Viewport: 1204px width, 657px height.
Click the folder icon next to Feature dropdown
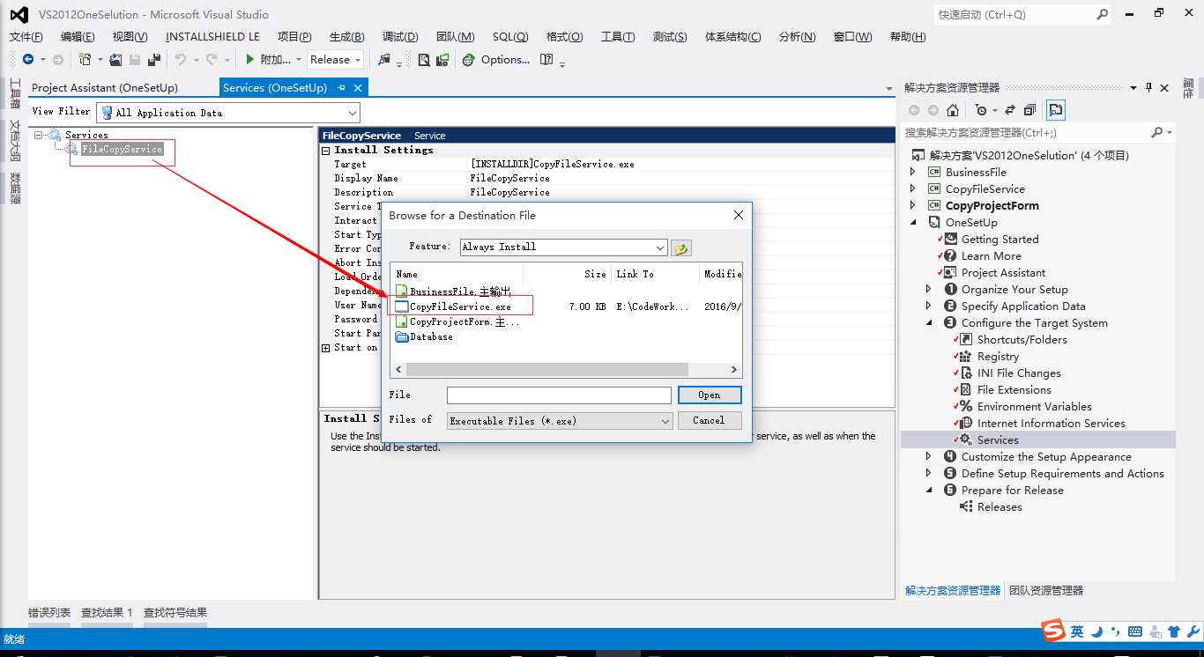(x=680, y=248)
